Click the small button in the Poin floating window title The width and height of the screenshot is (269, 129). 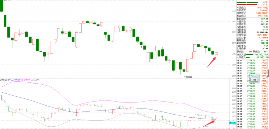coord(257,76)
